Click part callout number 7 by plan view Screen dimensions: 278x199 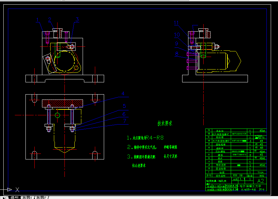click(125, 121)
